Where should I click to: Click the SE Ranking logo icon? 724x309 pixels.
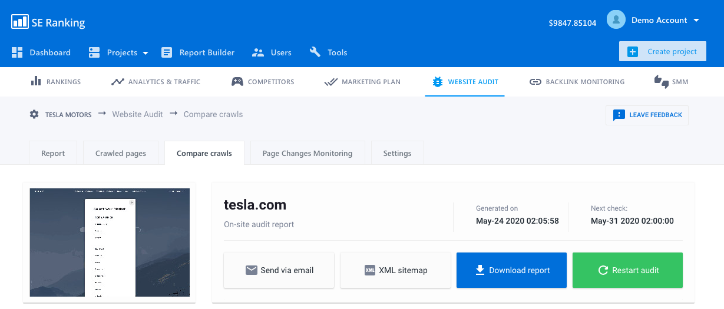[x=20, y=22]
